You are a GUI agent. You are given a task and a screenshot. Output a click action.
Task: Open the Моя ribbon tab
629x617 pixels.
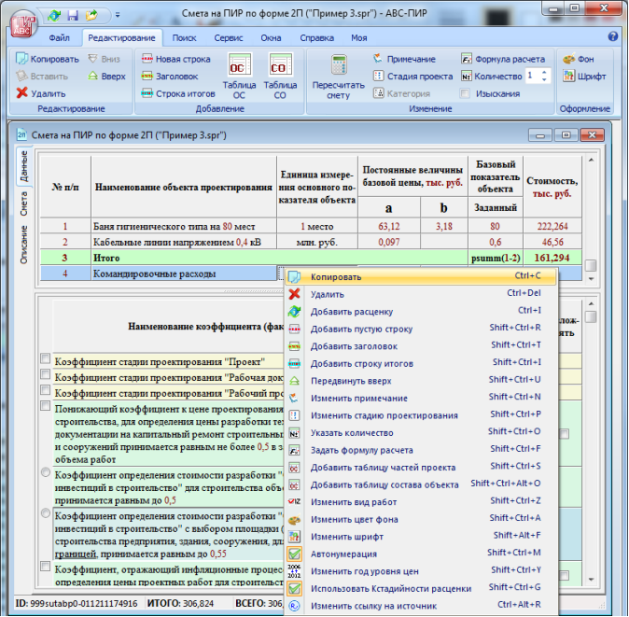coord(358,37)
